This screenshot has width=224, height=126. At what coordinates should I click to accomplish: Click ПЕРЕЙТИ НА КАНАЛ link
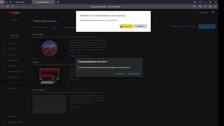[179, 27]
